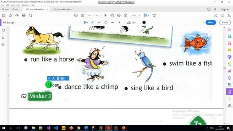This screenshot has height=131, width=233.
Task: Open the Window menu
Action: (x=25, y=5)
